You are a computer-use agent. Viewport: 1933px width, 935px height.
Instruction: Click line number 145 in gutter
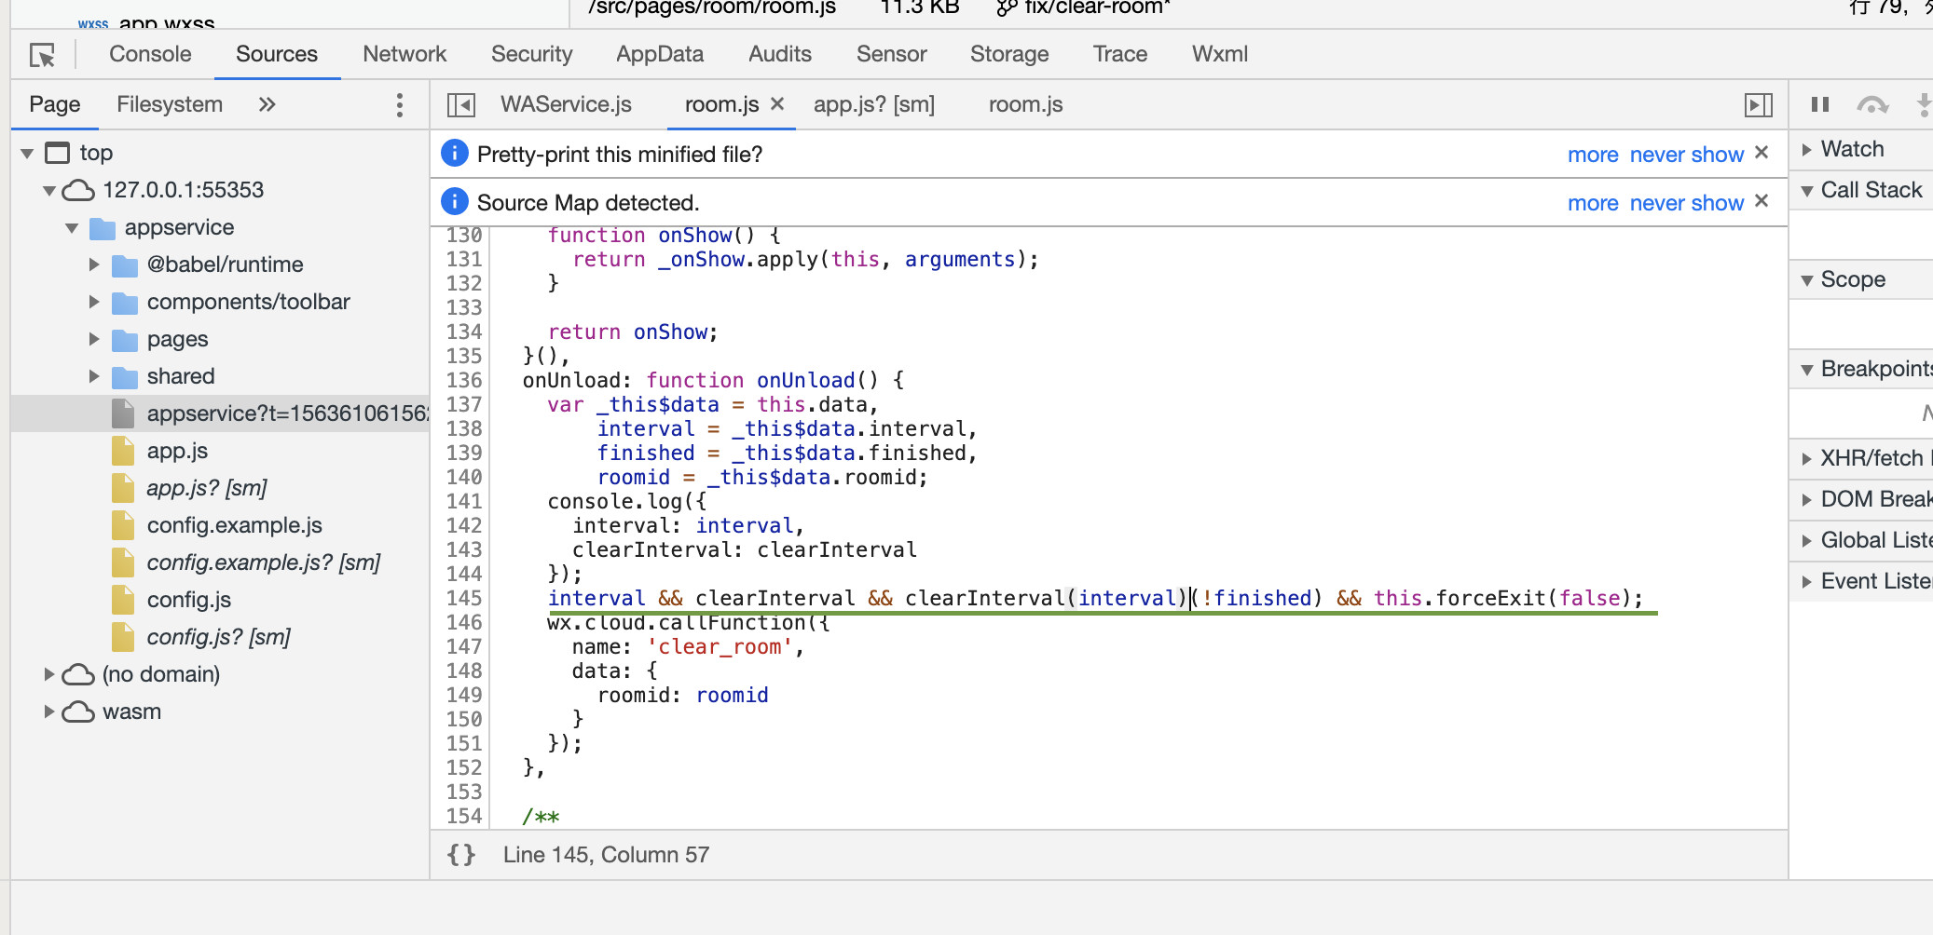click(x=464, y=598)
